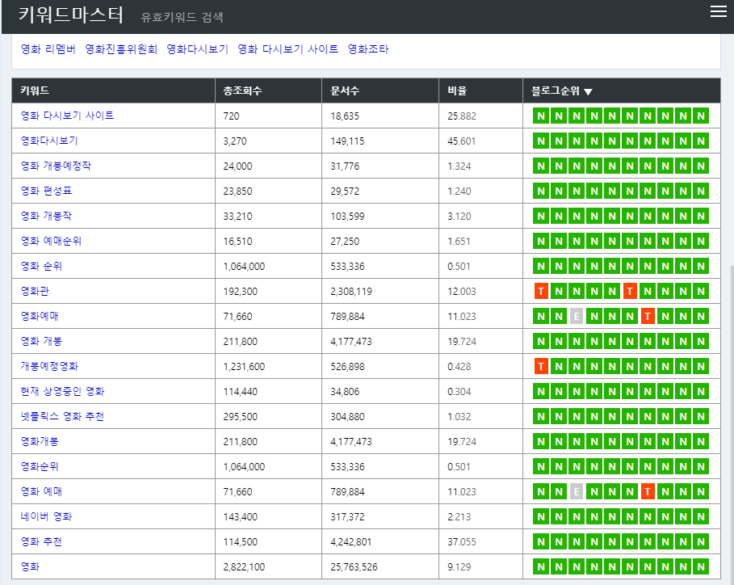The height and width of the screenshot is (585, 734).
Task: Select the 유효키워드 검색 subtitle text
Action: pos(182,17)
